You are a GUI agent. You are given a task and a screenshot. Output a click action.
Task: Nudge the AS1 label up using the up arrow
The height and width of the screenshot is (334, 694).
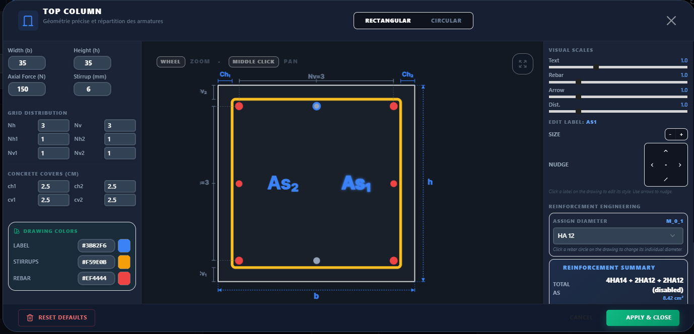tap(666, 150)
